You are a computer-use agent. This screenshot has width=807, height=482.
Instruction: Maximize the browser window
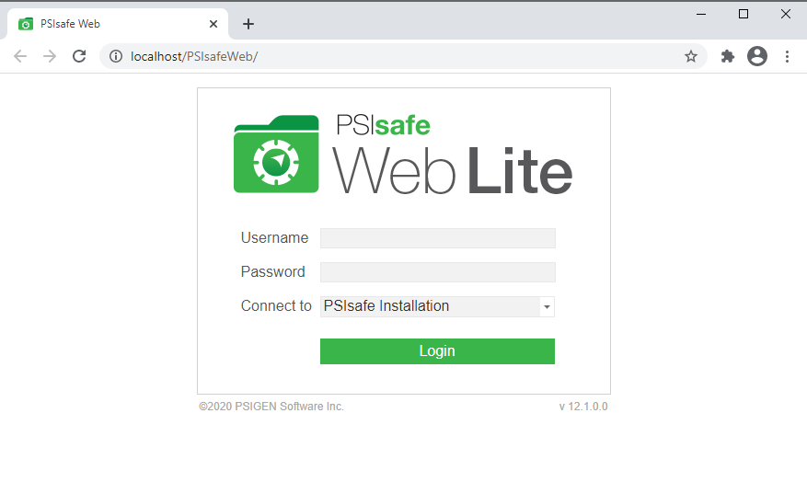click(x=744, y=14)
